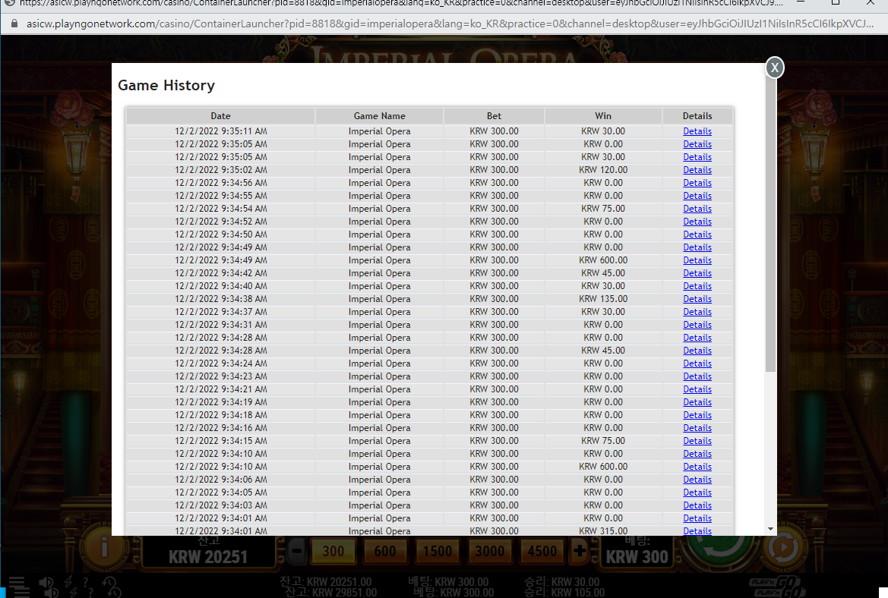Decrease bet with the minus button
Viewport: 888px width, 598px height.
pyautogui.click(x=297, y=550)
